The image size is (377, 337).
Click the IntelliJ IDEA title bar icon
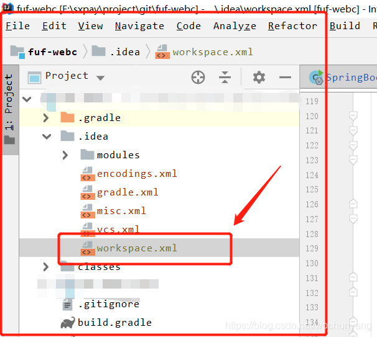coord(7,7)
